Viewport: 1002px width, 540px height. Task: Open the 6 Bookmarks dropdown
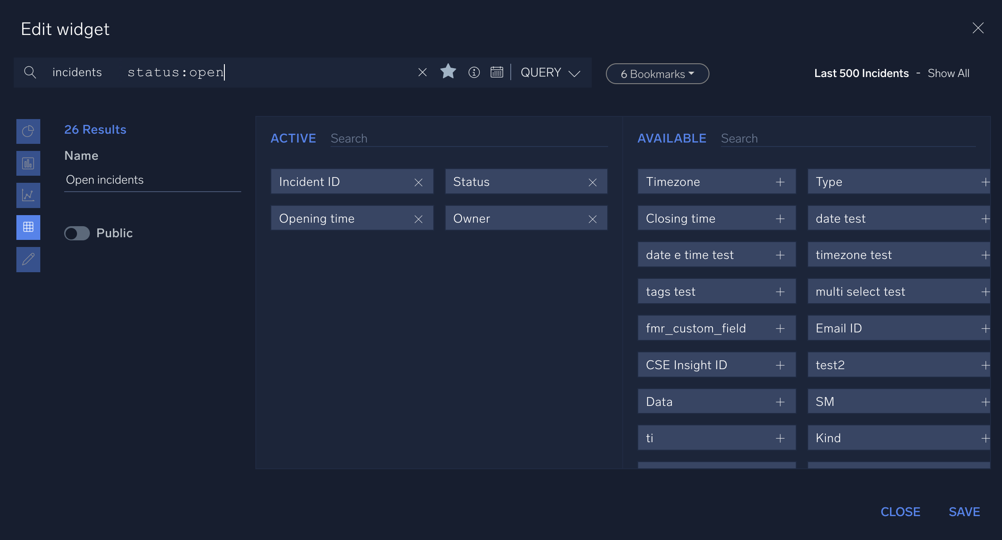pyautogui.click(x=657, y=73)
